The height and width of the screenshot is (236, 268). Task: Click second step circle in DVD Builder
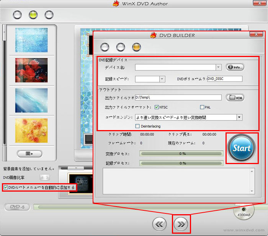click(121, 47)
